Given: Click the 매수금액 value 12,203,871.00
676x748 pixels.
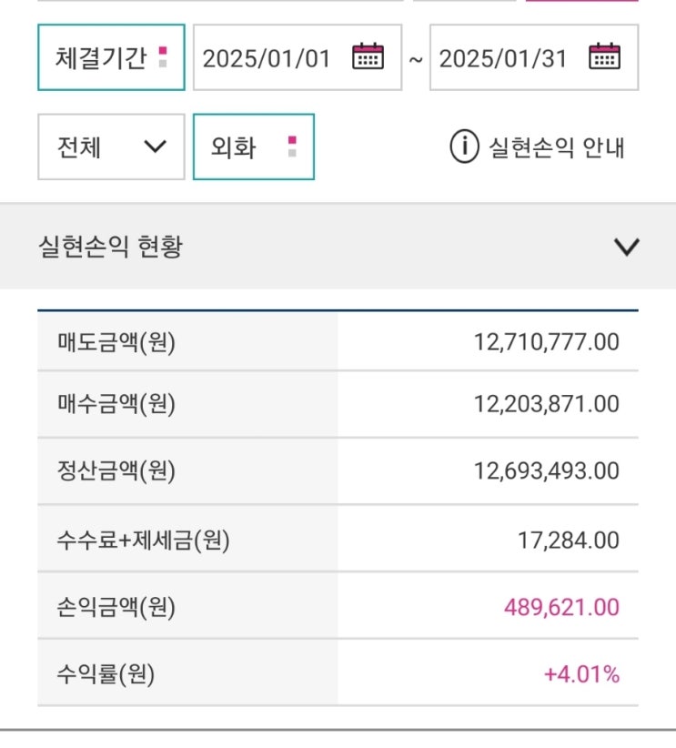Looking at the screenshot, I should tap(546, 404).
